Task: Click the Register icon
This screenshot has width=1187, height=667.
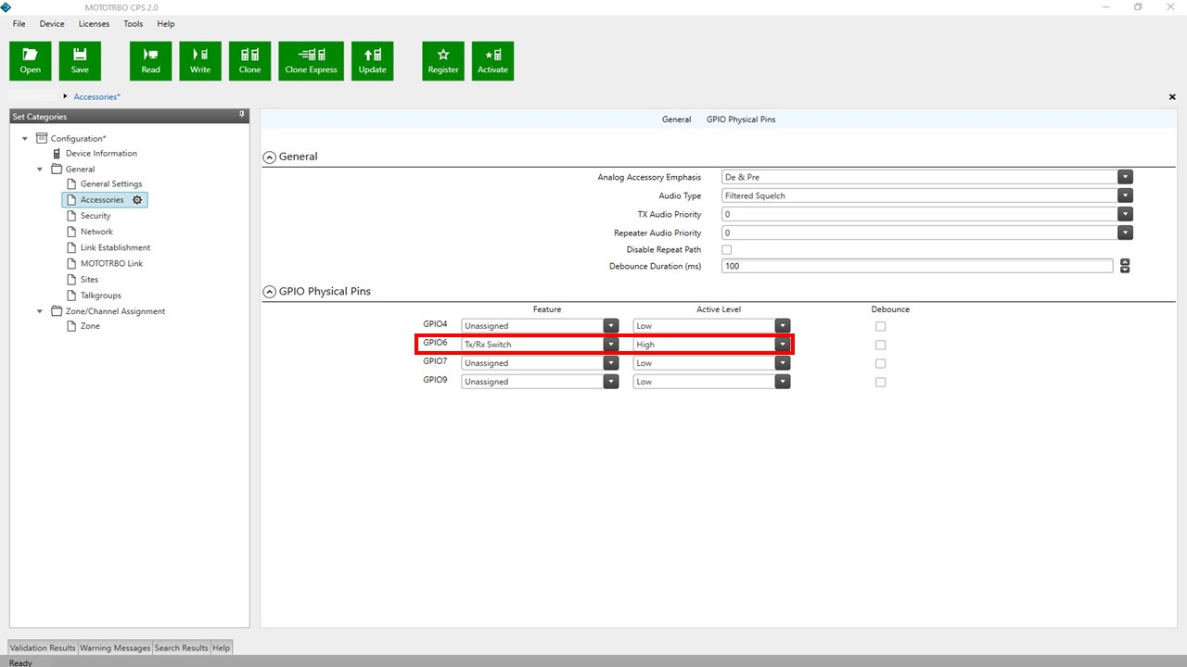Action: [x=442, y=60]
